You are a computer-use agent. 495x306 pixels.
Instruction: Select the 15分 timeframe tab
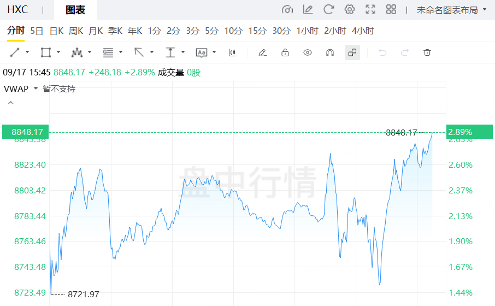point(257,31)
